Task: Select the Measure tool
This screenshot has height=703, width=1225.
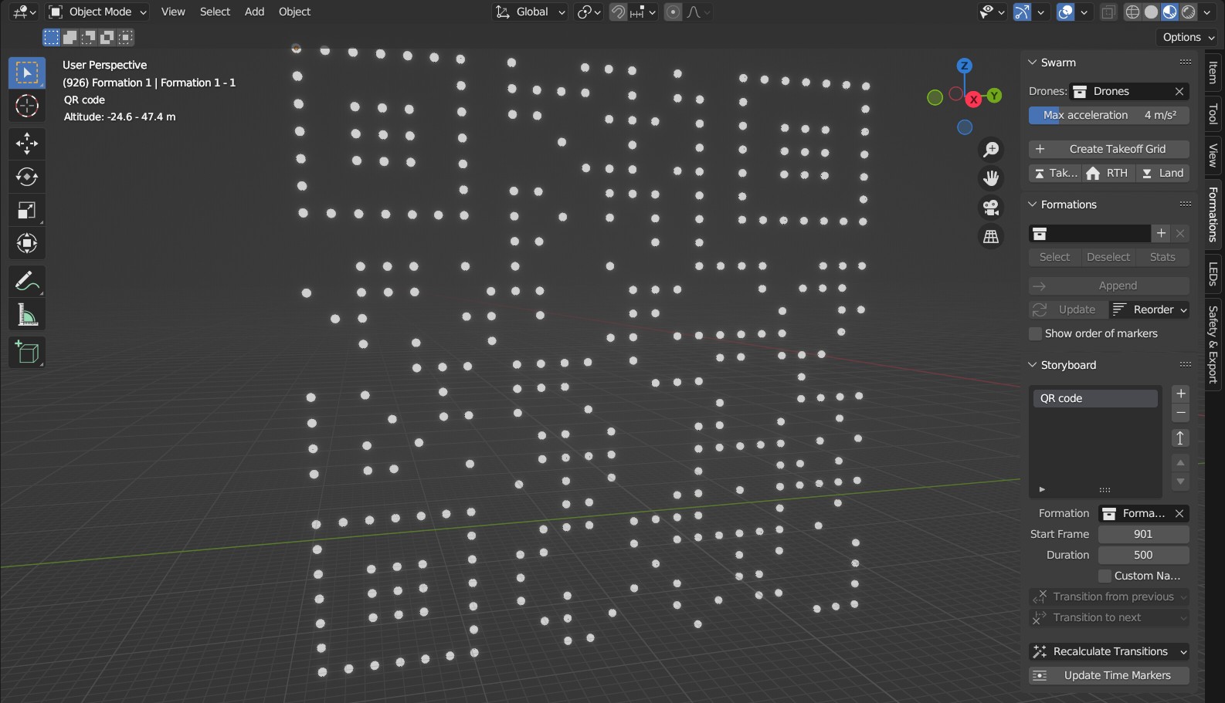Action: click(x=27, y=315)
